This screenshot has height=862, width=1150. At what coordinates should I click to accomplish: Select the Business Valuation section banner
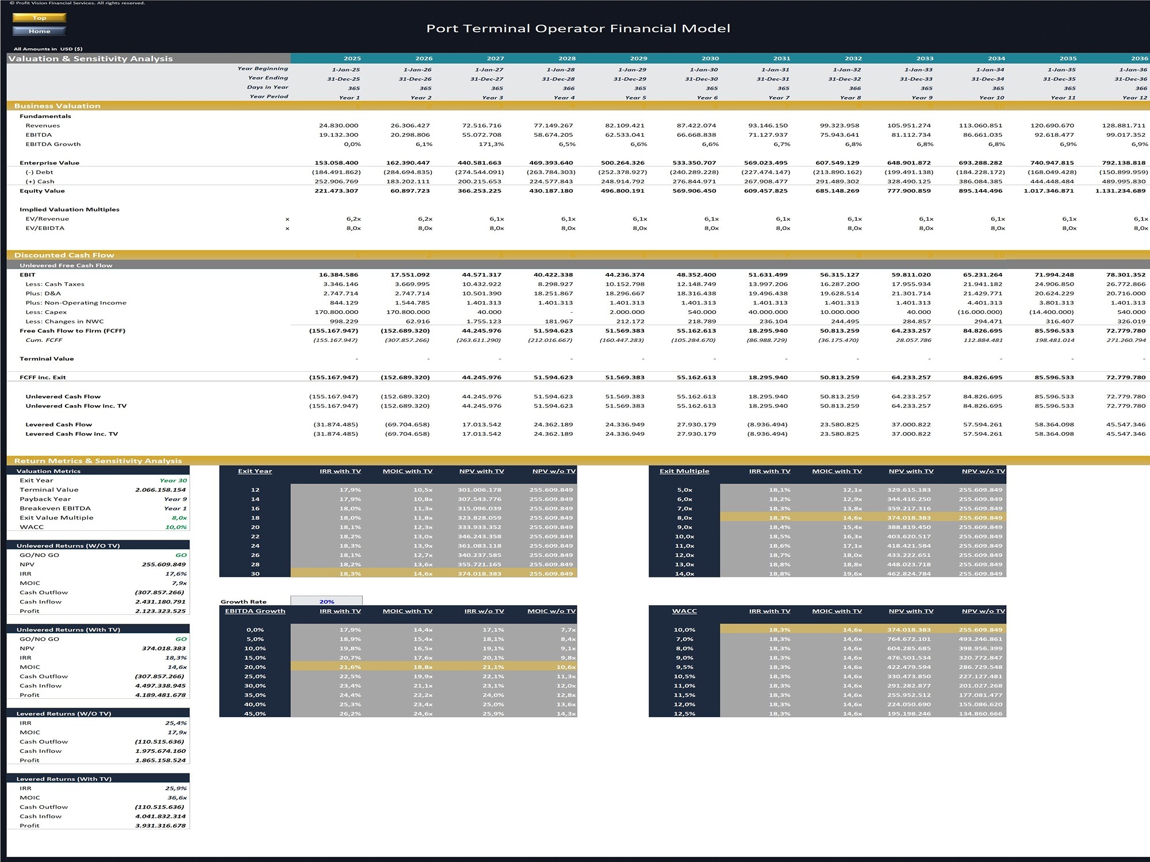(57, 106)
